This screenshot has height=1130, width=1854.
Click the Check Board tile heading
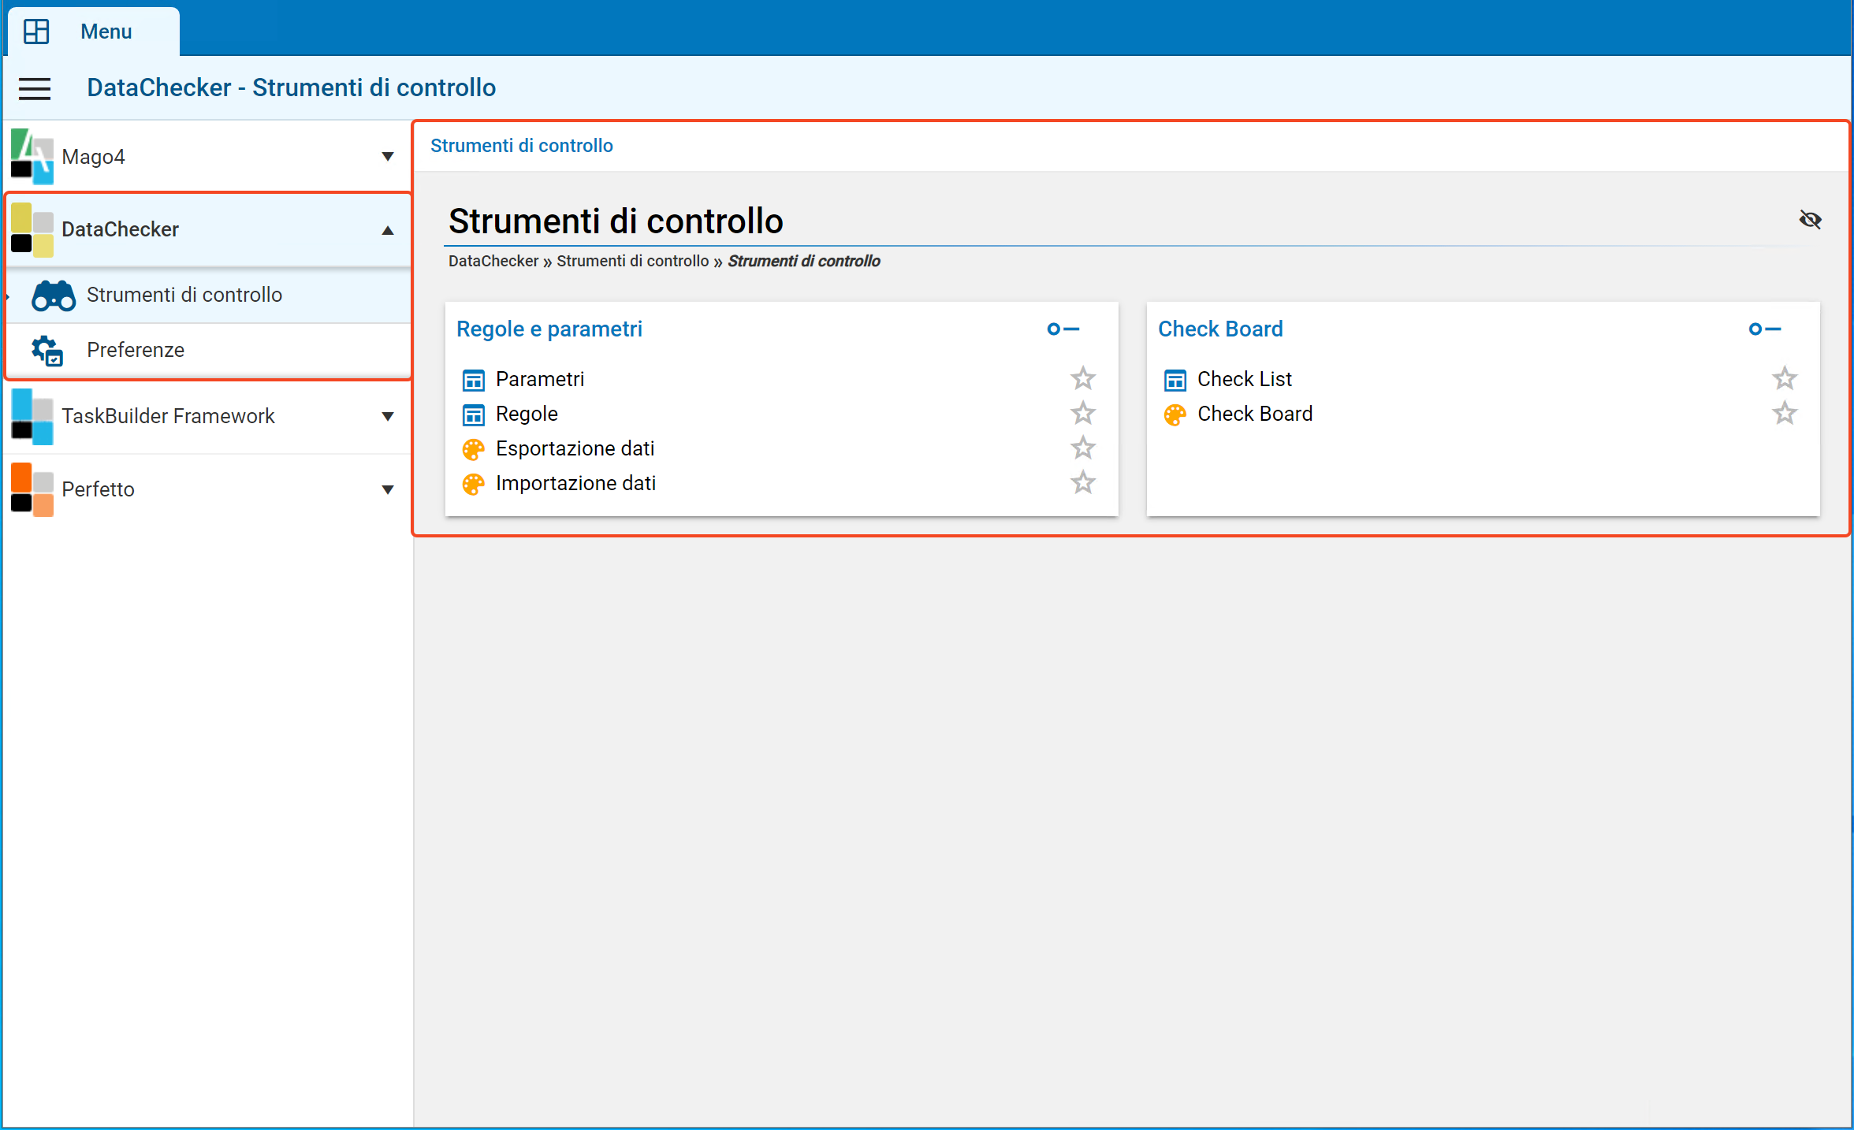click(x=1220, y=329)
